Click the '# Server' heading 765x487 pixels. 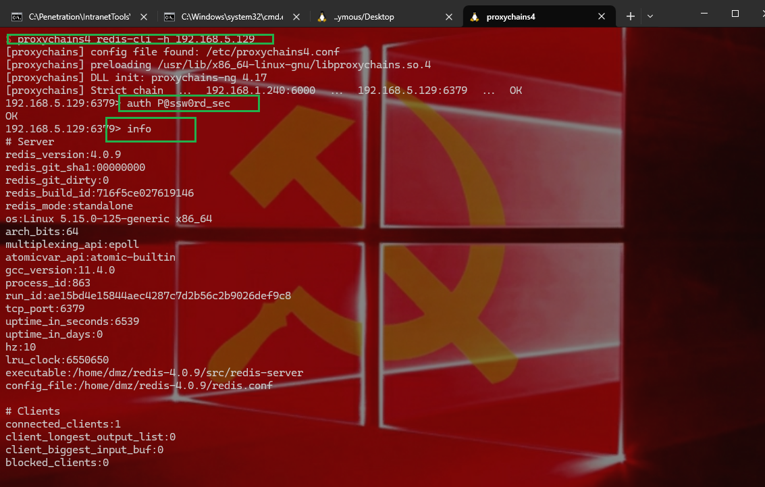click(x=29, y=142)
